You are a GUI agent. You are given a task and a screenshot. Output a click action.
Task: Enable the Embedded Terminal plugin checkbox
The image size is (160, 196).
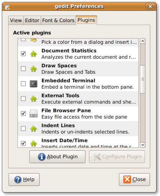click(x=23, y=84)
